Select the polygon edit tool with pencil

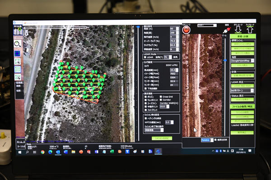point(18,62)
